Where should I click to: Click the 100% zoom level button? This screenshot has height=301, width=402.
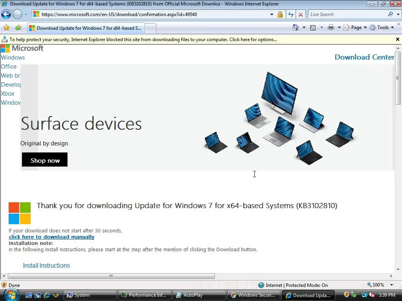tap(376, 285)
